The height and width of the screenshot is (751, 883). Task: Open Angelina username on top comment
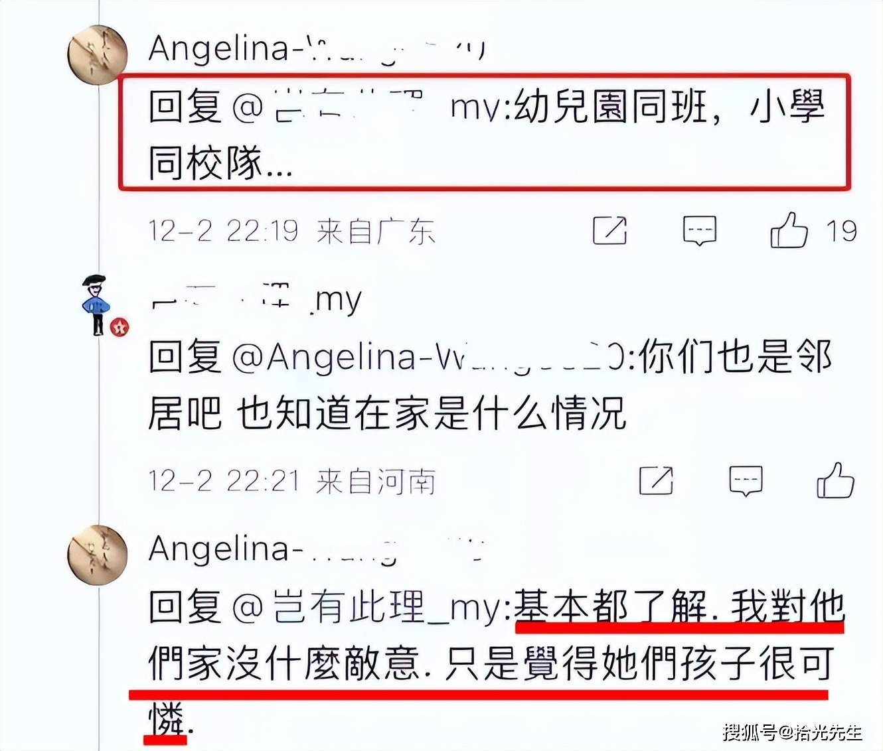[317, 50]
